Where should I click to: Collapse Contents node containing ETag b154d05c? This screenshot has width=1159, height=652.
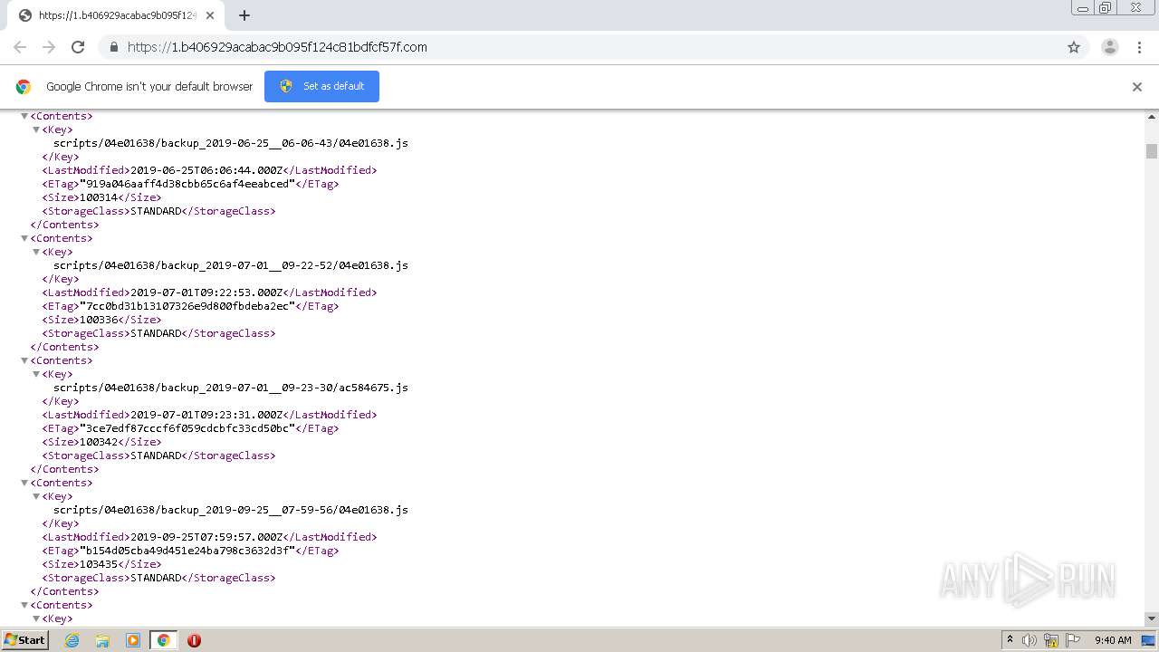pos(24,483)
